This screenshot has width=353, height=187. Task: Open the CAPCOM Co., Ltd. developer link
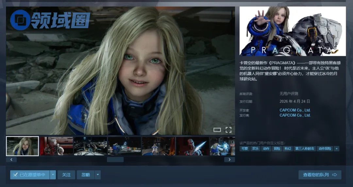pos(295,110)
